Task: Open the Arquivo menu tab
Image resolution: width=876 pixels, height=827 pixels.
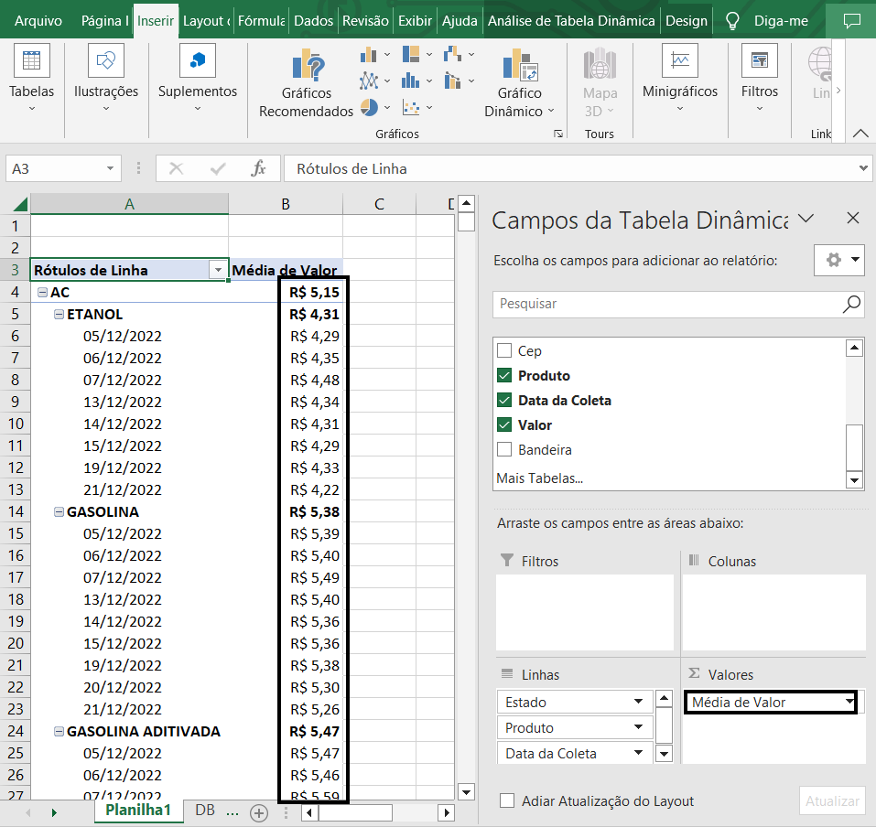Action: click(x=39, y=20)
